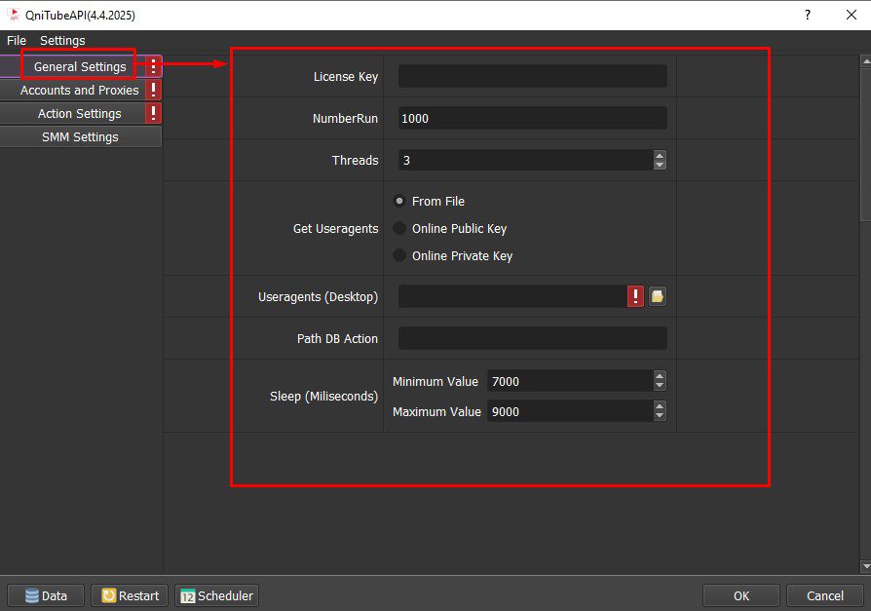
Task: Open the File menu
Action: (x=17, y=41)
